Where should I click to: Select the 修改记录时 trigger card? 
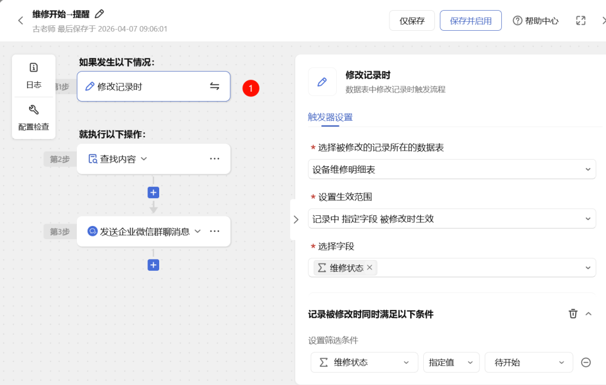click(153, 86)
